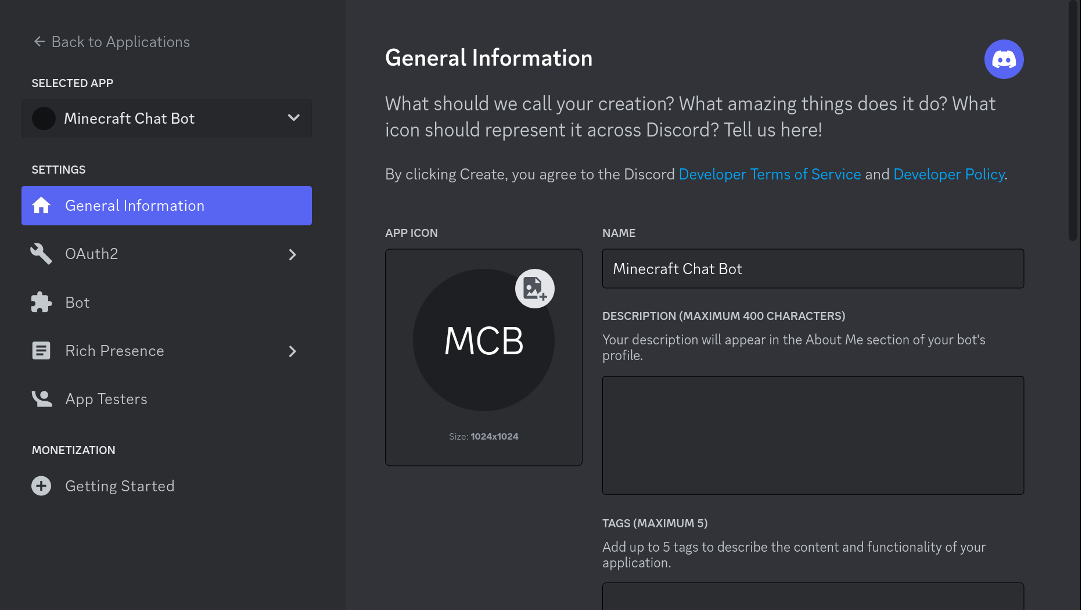Click the Discord logo in the corner
The height and width of the screenshot is (615, 1089).
[1004, 59]
